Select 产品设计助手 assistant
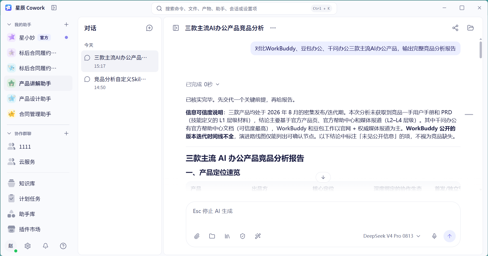The width and height of the screenshot is (488, 256). 38,99
